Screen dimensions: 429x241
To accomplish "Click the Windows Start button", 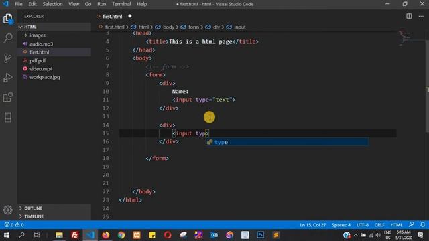I will 7,235.
